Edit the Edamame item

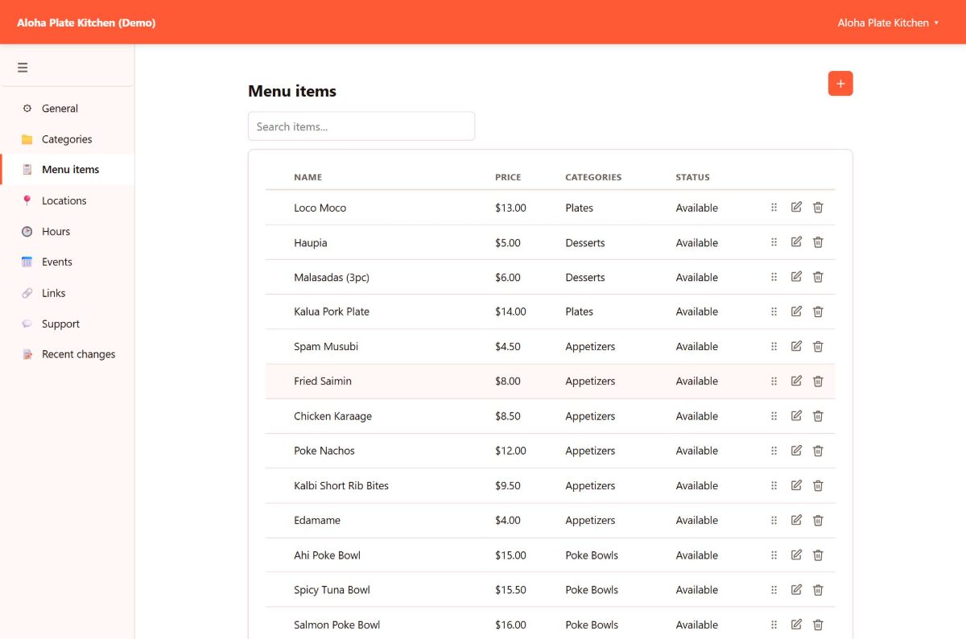coord(796,520)
